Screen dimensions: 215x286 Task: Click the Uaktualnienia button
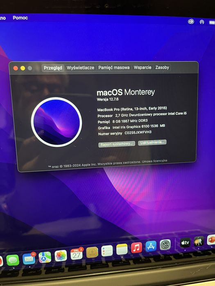pos(152,143)
